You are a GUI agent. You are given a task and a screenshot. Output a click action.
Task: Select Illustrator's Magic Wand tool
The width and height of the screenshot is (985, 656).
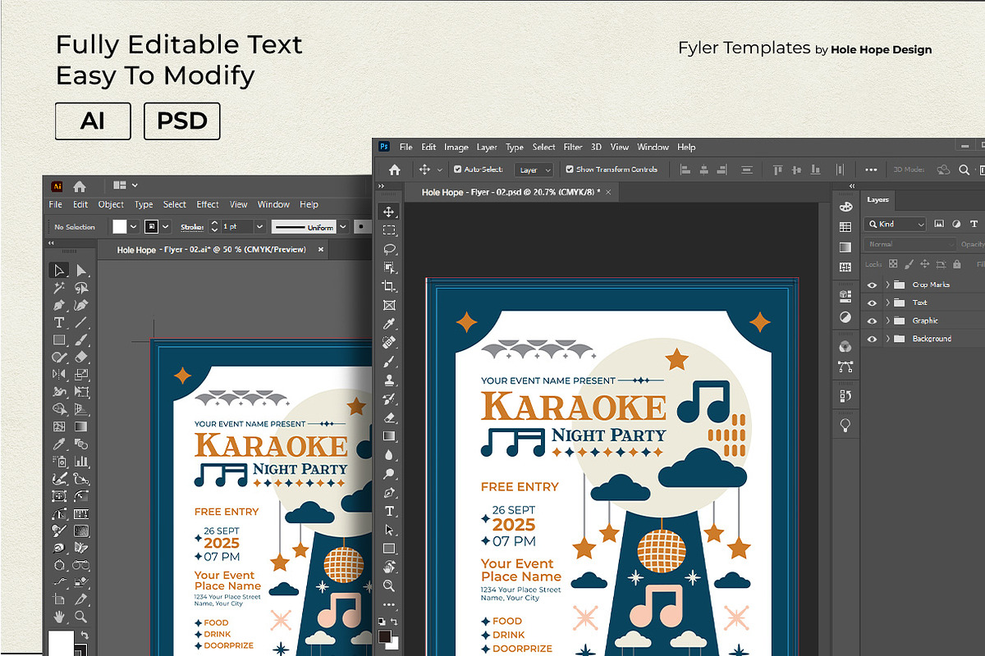[x=59, y=288]
